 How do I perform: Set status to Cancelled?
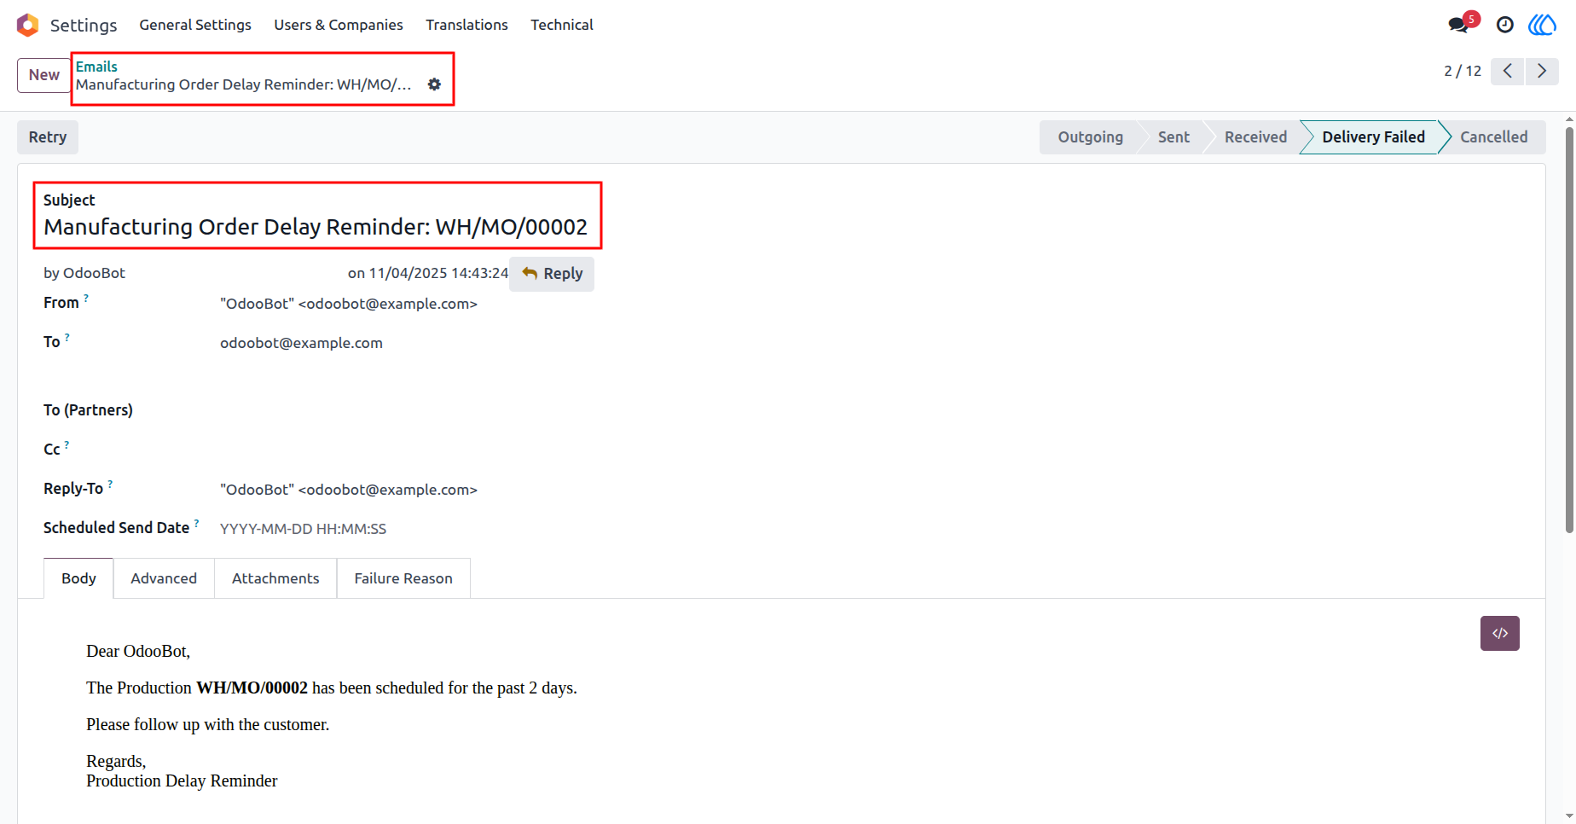coord(1493,137)
